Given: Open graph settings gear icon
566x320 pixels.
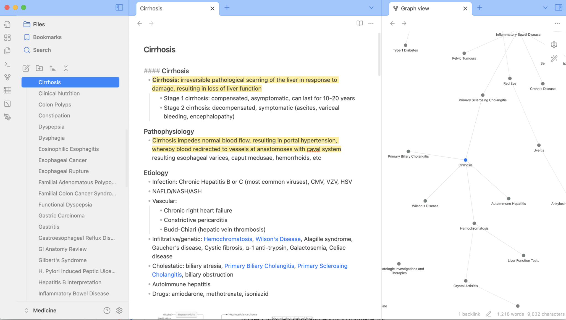Looking at the screenshot, I should click(x=554, y=45).
